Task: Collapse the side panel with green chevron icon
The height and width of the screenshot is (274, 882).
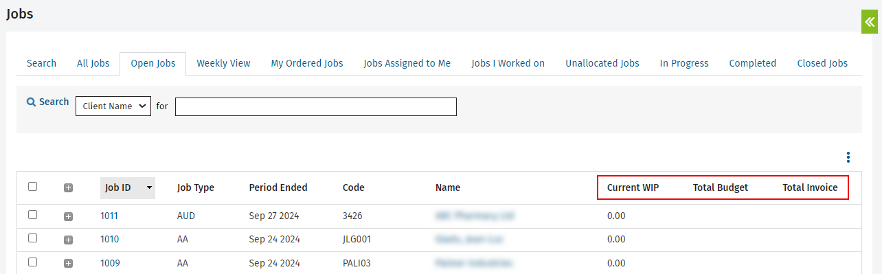Action: click(870, 21)
